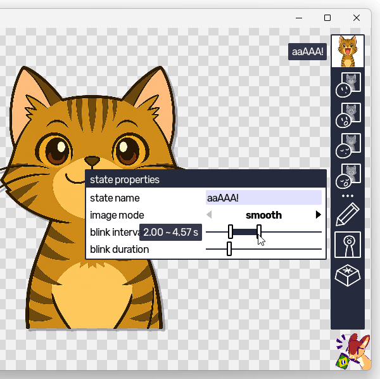Screen dimensions: 380x379
Task: Switch image mode to next option
Action: tap(318, 215)
